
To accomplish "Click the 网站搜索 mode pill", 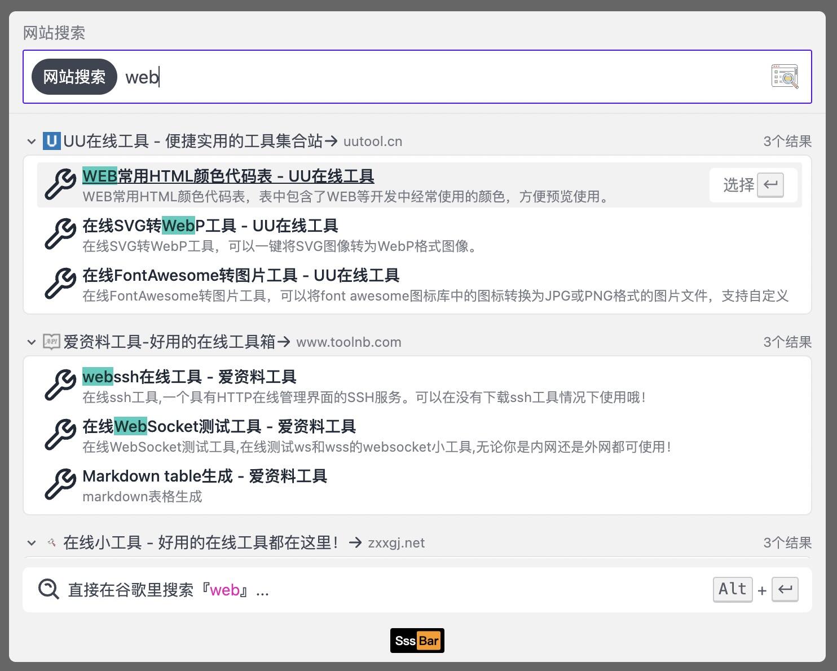I will point(74,77).
